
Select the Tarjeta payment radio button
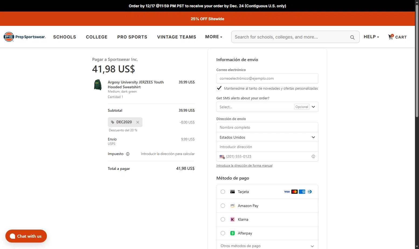coord(223,192)
